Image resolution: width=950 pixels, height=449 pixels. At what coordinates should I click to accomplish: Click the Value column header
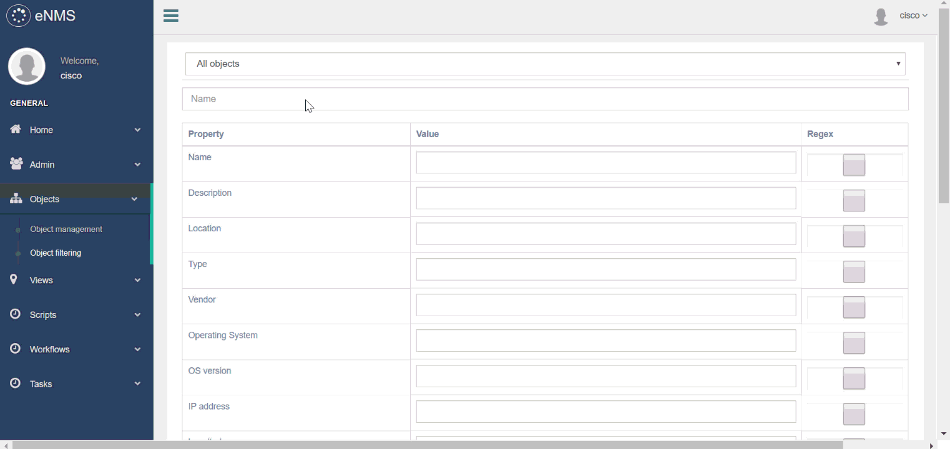pyautogui.click(x=428, y=134)
